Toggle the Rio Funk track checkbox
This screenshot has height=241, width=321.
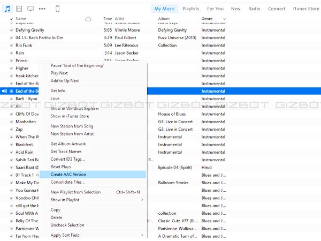12,46
